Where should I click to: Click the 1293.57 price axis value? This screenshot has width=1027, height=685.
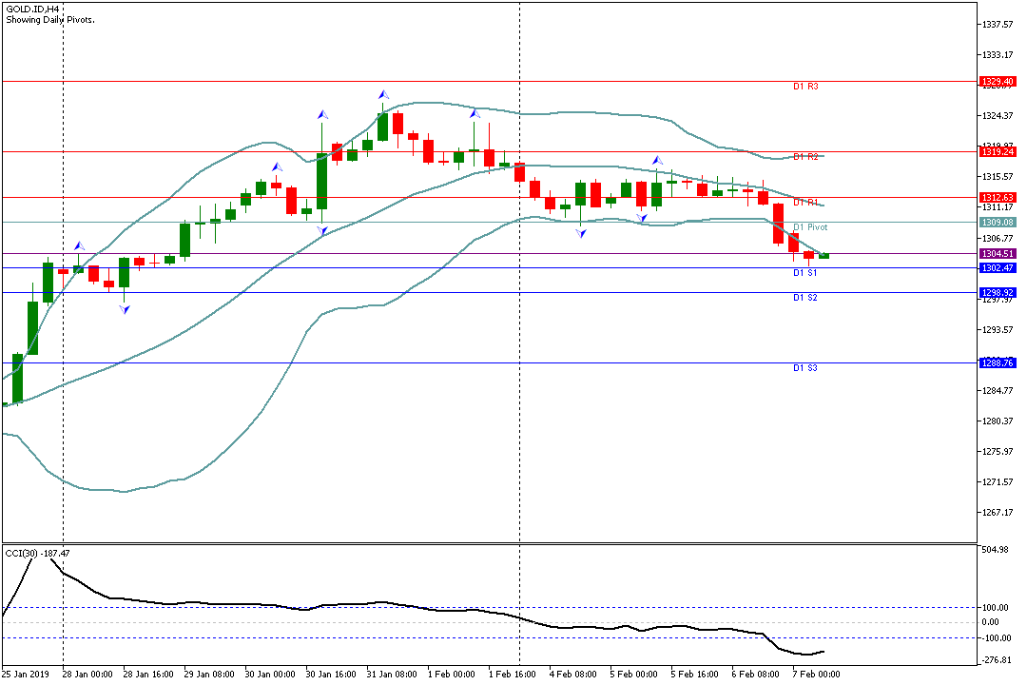pyautogui.click(x=998, y=329)
